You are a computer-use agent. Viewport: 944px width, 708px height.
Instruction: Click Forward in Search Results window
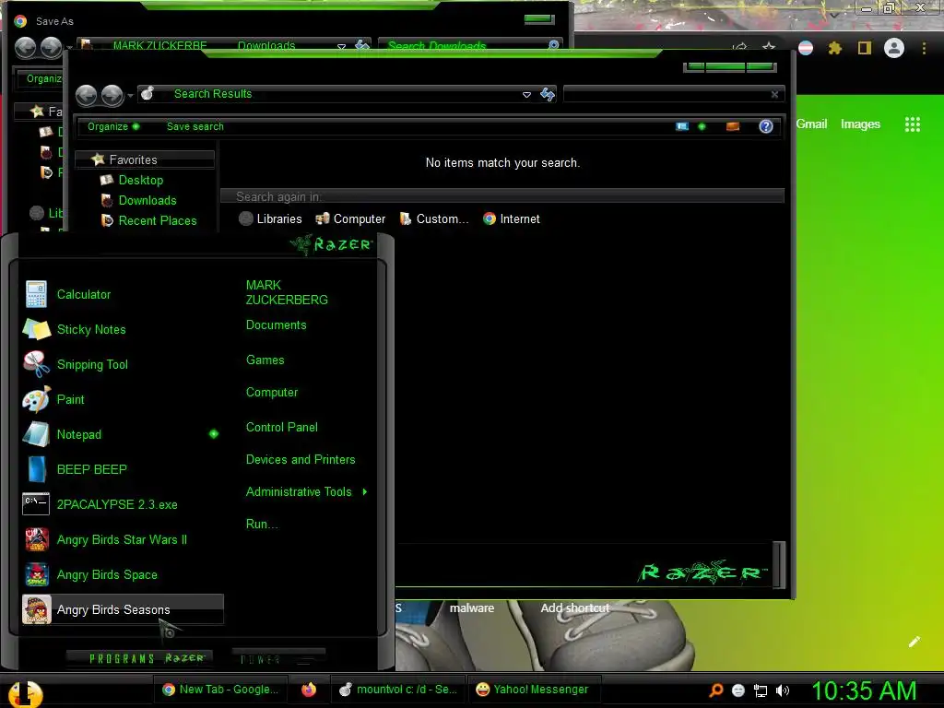[x=112, y=95]
